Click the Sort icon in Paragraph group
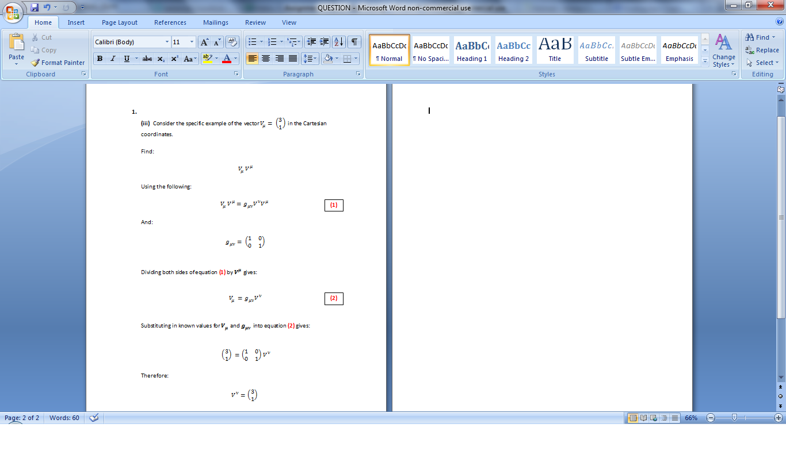Viewport: 786px width, 462px height. click(x=339, y=42)
